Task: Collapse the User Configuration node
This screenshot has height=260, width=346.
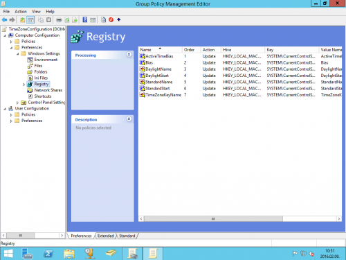Action: point(5,109)
